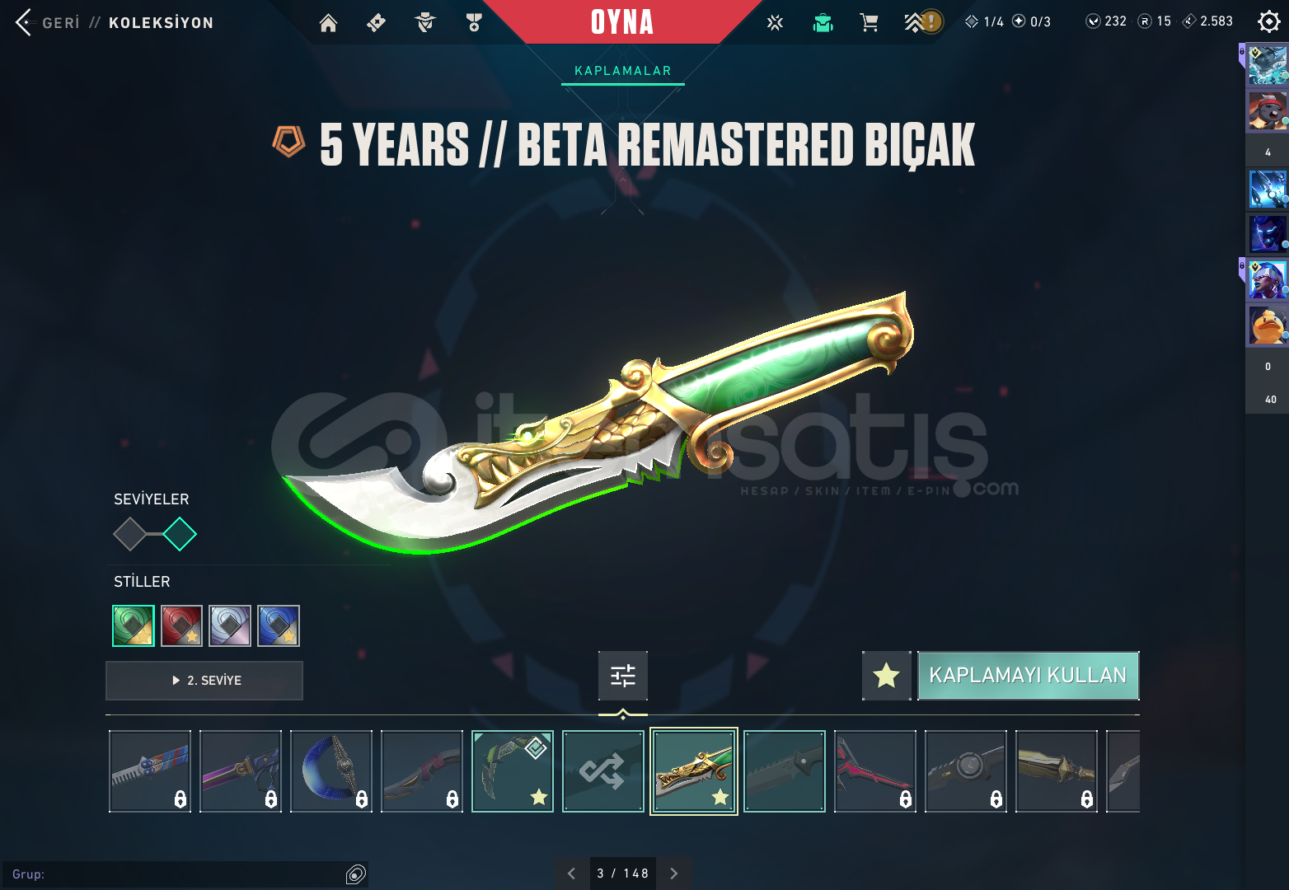The image size is (1289, 890).
Task: Expand the 2. SEVİYE preview button
Action: 204,681
